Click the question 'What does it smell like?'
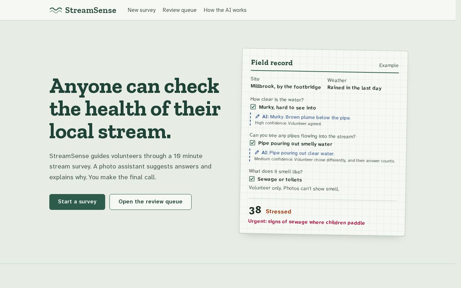This screenshot has width=461, height=288. pos(276,171)
